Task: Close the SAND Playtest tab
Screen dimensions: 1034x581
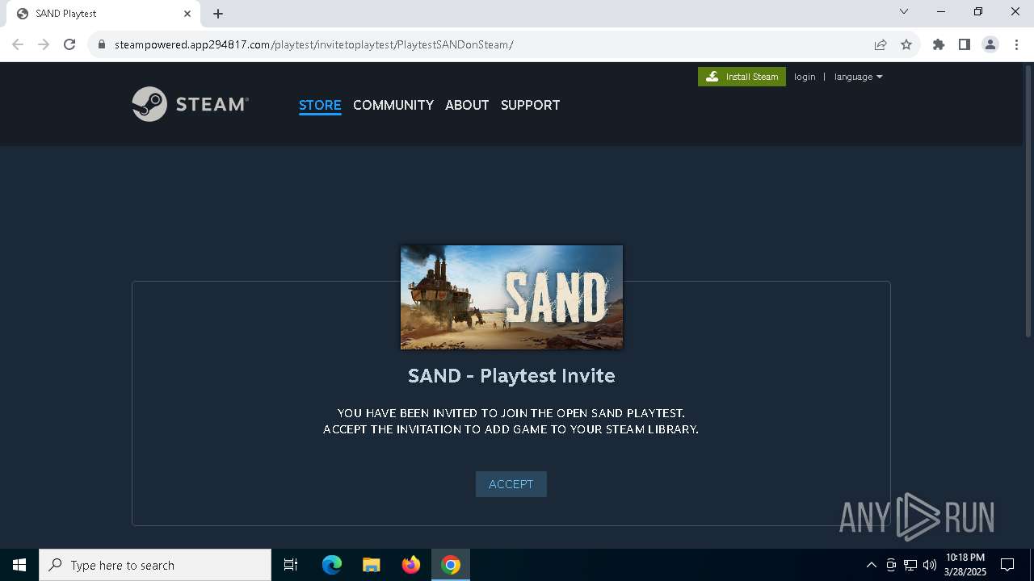Action: 187,14
